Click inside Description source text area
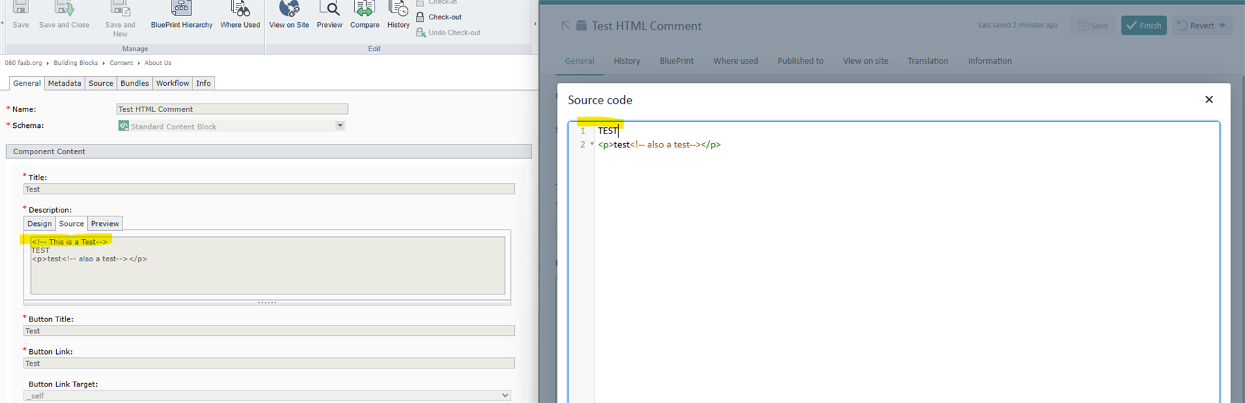The width and height of the screenshot is (1245, 403). click(x=268, y=265)
